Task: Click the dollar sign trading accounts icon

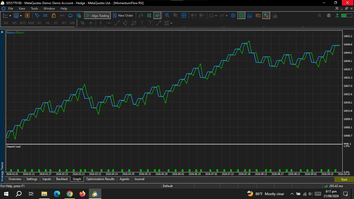Action: (x=27, y=16)
